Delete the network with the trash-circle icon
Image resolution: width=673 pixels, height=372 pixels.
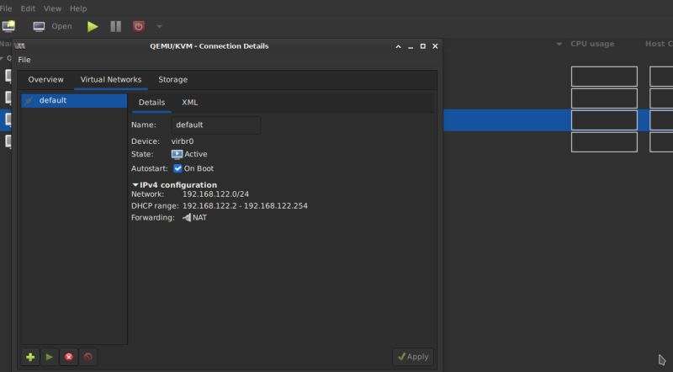tap(88, 357)
